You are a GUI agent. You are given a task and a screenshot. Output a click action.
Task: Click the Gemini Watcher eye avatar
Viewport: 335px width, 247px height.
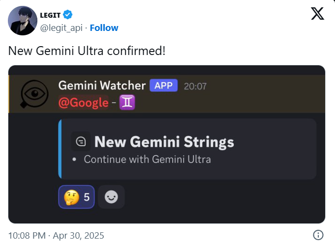point(34,94)
